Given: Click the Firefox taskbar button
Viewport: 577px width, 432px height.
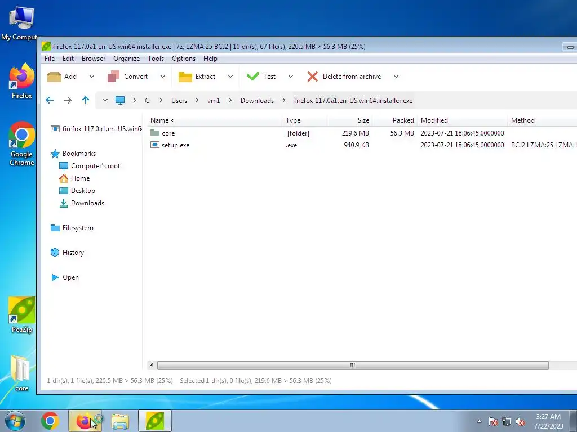Looking at the screenshot, I should click(85, 421).
